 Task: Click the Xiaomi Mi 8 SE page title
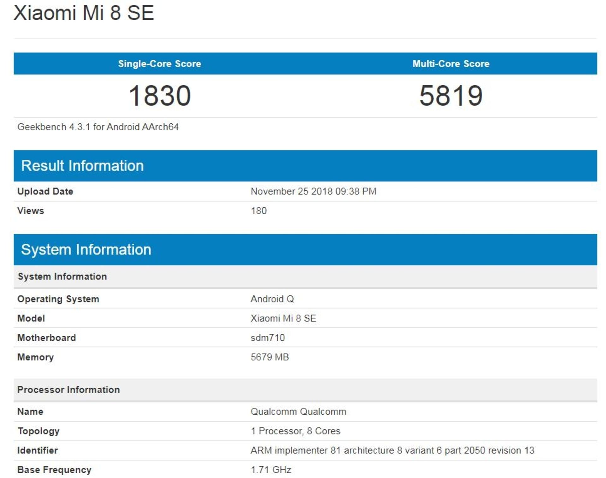click(84, 13)
